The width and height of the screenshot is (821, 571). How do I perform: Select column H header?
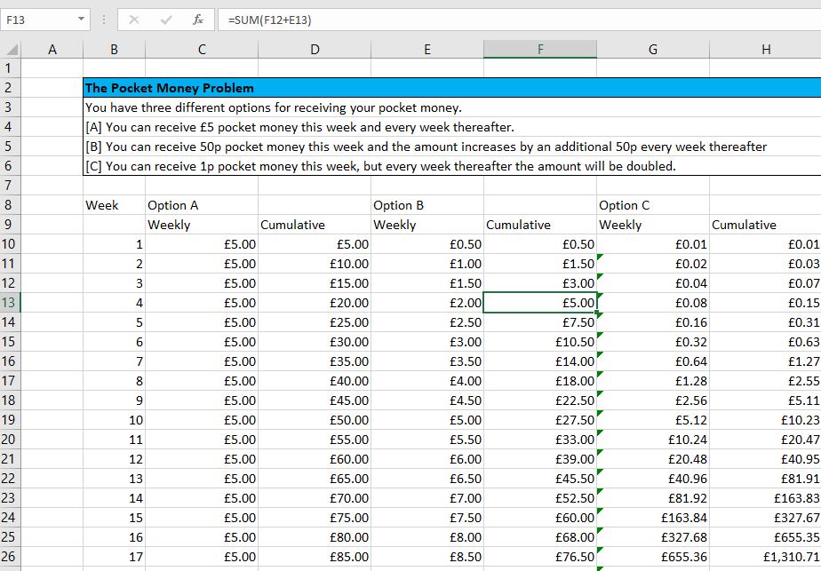point(766,51)
